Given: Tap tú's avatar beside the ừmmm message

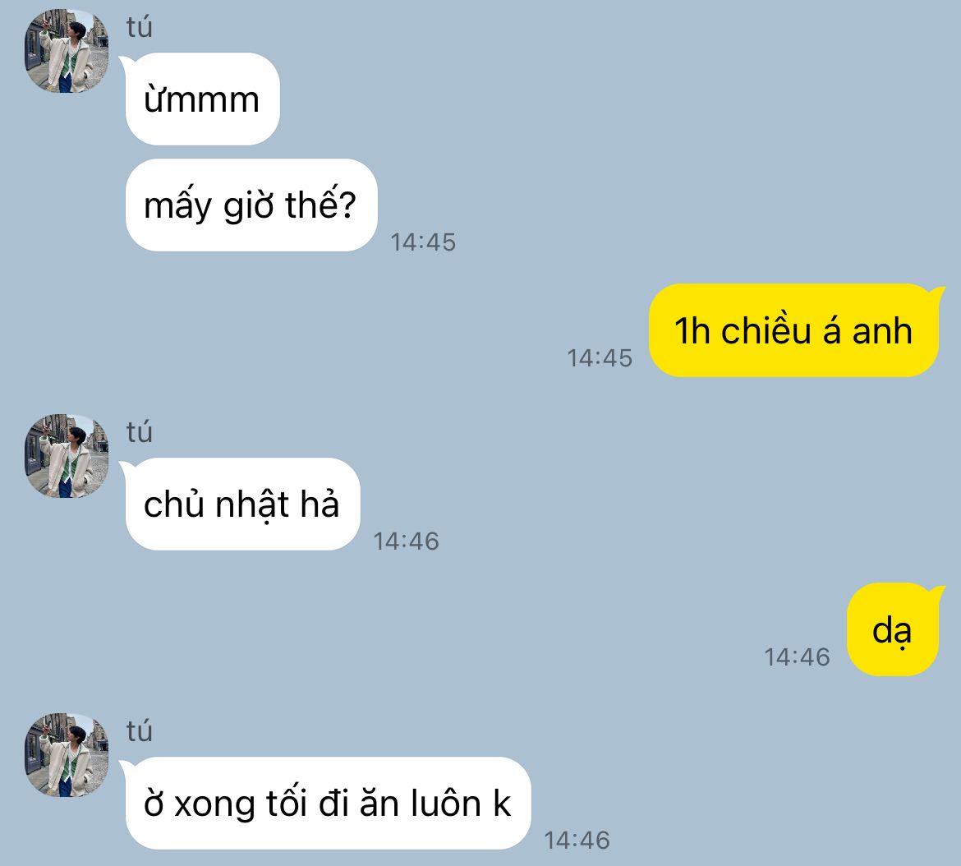Looking at the screenshot, I should 67,51.
